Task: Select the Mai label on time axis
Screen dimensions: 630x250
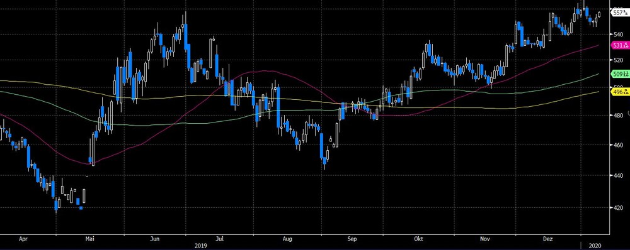Action: click(90, 239)
